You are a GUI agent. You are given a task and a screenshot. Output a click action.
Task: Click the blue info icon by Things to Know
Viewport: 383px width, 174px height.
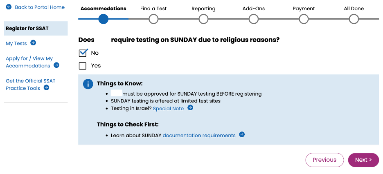click(88, 84)
